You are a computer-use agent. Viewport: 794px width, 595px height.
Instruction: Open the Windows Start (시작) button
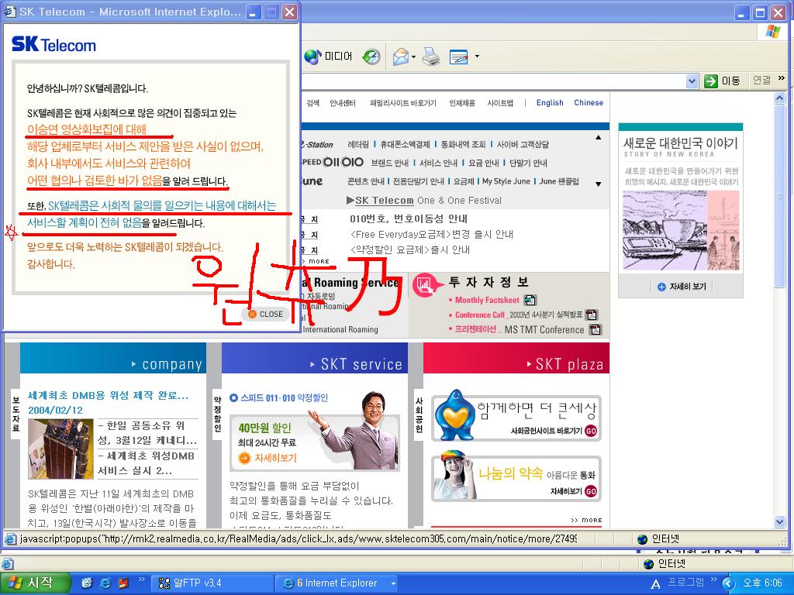click(x=34, y=583)
